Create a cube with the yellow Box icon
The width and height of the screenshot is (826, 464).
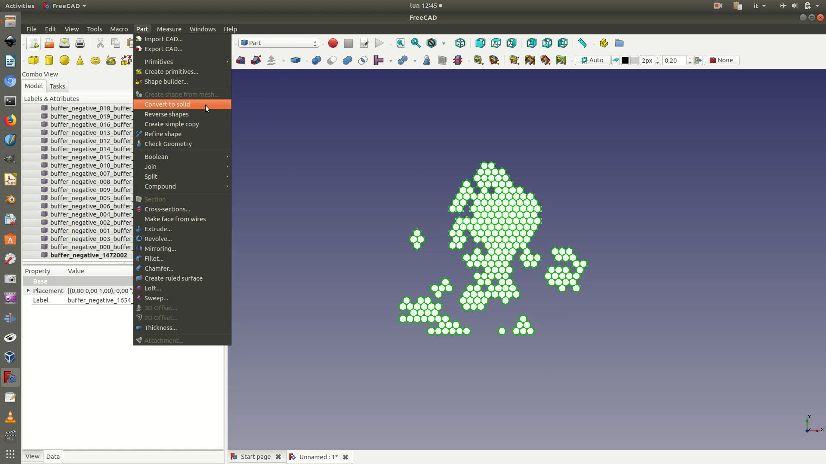point(34,60)
